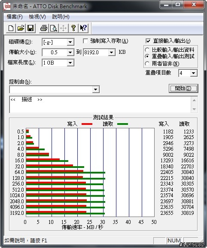This screenshot has width=207, height=248.
Task: Click the green read bar for 64.0 KB
Action: pos(65,173)
